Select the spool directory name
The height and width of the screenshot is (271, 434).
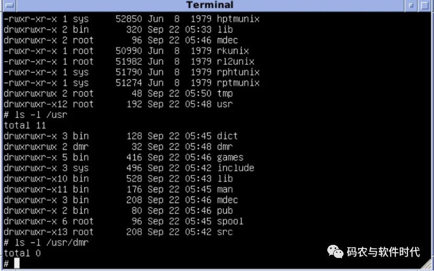point(230,221)
